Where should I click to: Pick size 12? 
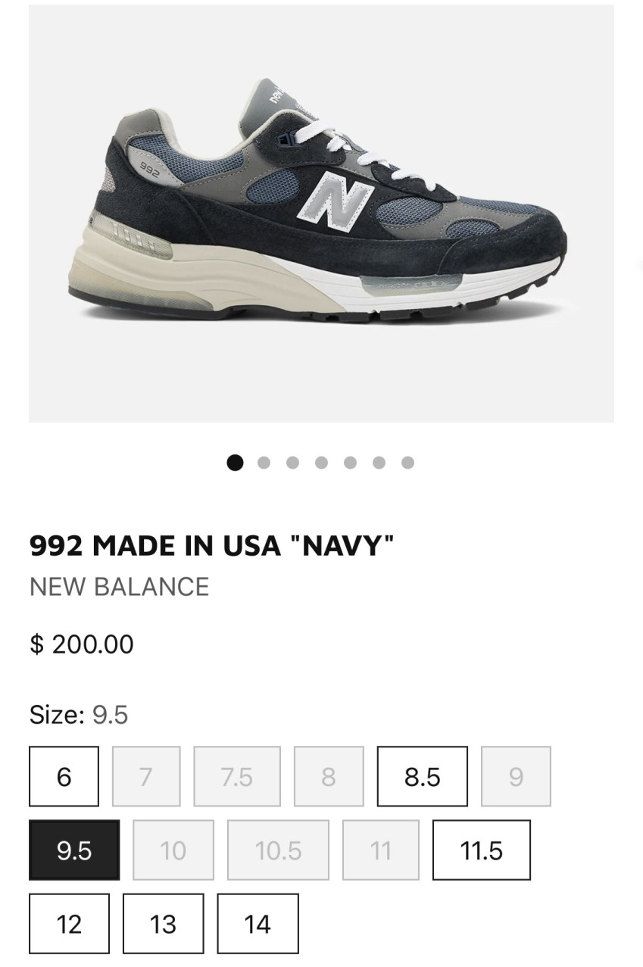69,924
